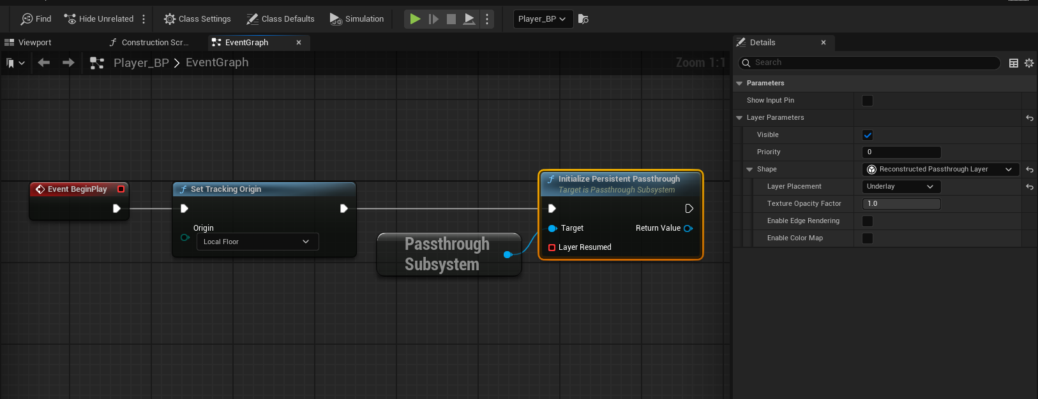Click the Texture Opacity Factor slider field
The height and width of the screenshot is (399, 1038).
pyautogui.click(x=901, y=204)
